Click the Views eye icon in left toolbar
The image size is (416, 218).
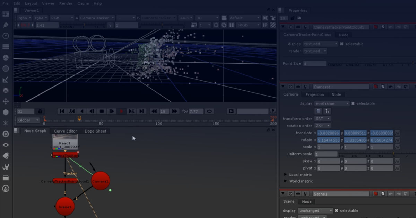pyautogui.click(x=6, y=145)
